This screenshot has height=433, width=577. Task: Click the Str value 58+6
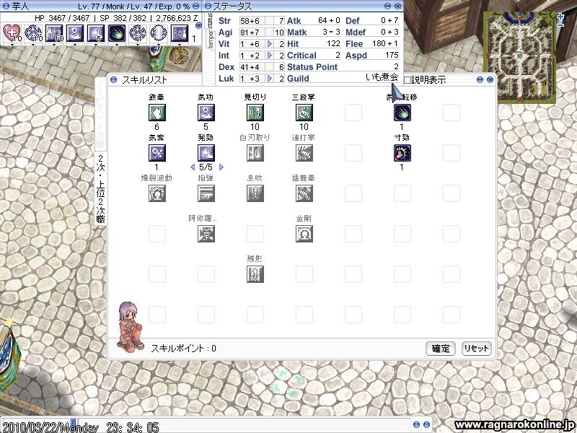(x=250, y=21)
